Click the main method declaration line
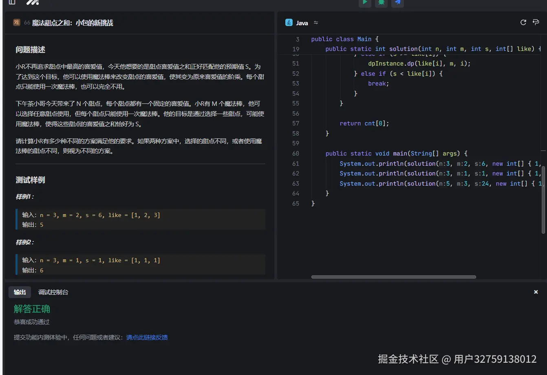 coord(396,154)
